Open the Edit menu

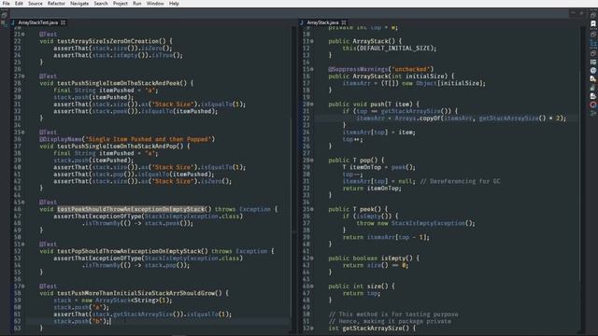pos(19,4)
